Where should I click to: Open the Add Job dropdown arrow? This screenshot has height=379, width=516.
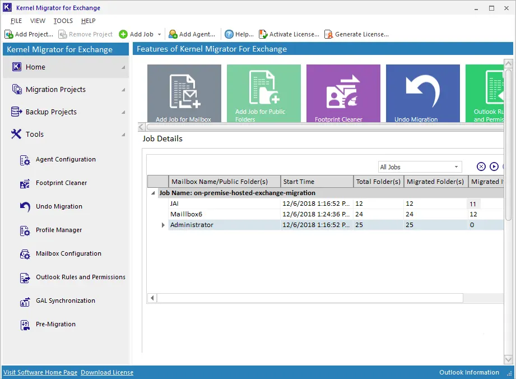160,34
